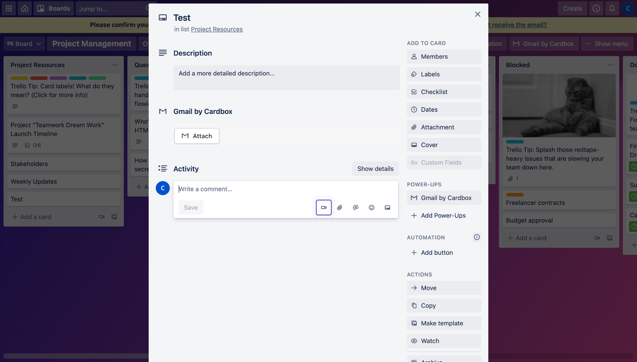Viewport: 637px width, 362px height.
Task: Click the @ mention icon in comment box
Action: 356,207
